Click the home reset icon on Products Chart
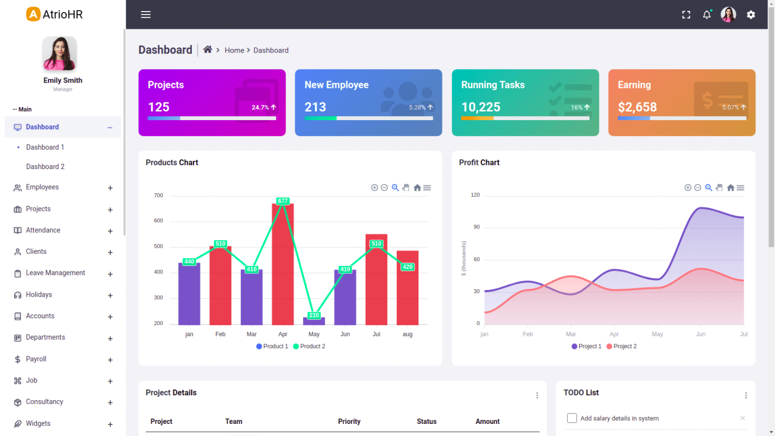The height and width of the screenshot is (436, 775). 417,187
